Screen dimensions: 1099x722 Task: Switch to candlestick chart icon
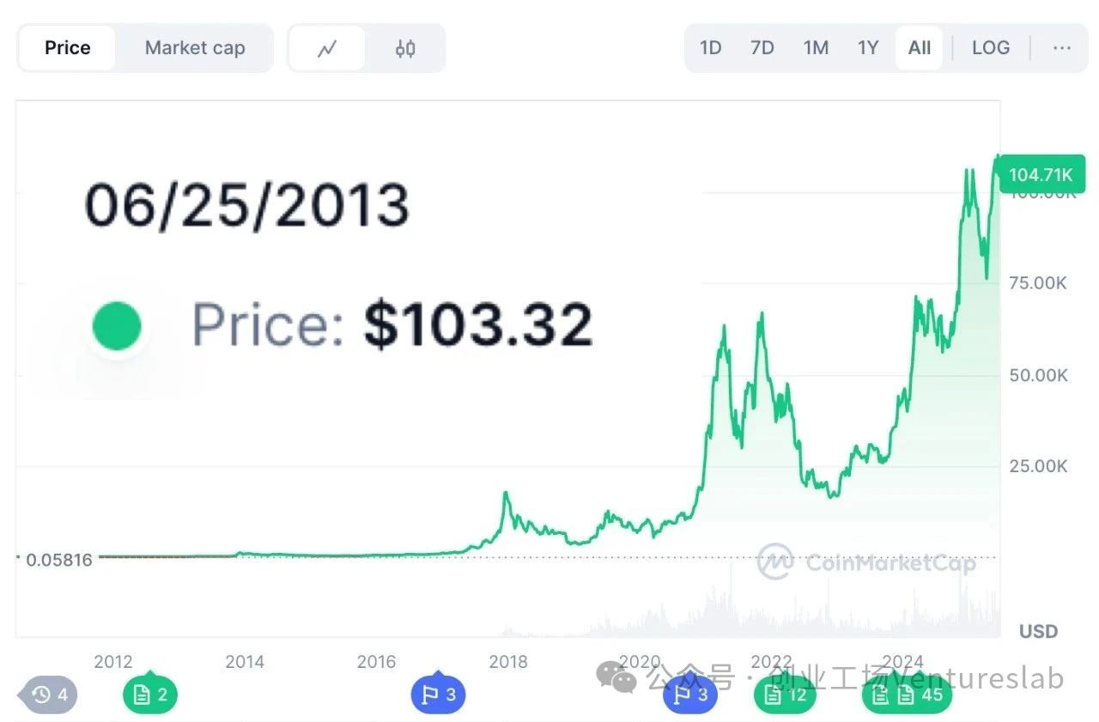coord(405,48)
